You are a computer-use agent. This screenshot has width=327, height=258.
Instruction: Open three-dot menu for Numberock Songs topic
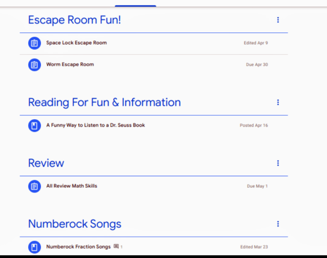[278, 224]
